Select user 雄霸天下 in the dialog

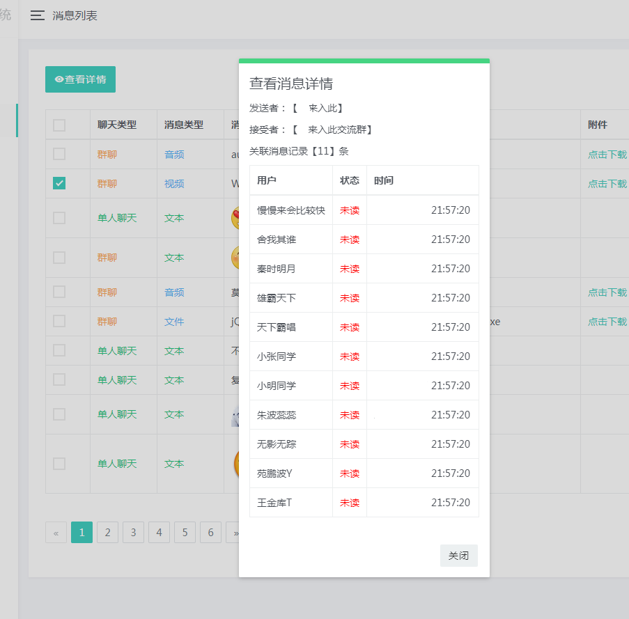(x=277, y=298)
